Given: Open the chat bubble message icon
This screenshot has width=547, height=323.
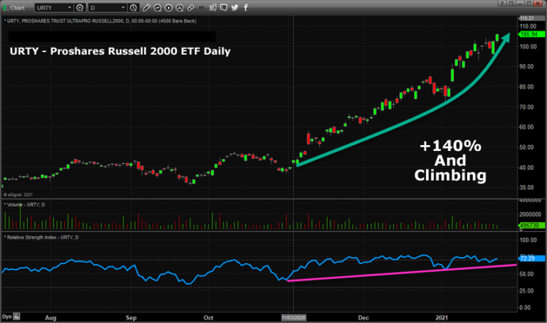Looking at the screenshot, I should pyautogui.click(x=224, y=8).
